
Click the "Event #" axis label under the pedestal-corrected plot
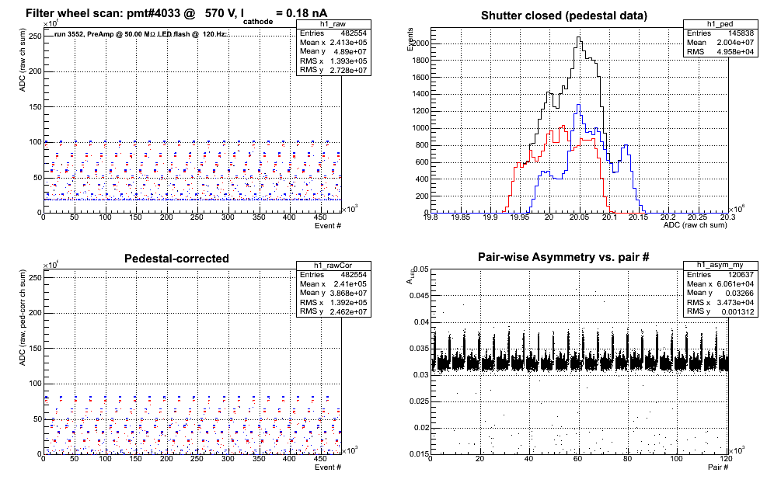(328, 467)
